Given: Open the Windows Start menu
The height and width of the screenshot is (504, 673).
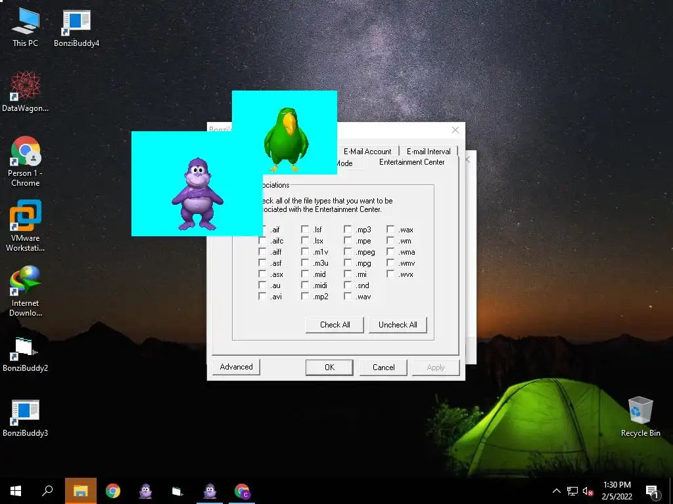Looking at the screenshot, I should (16, 491).
